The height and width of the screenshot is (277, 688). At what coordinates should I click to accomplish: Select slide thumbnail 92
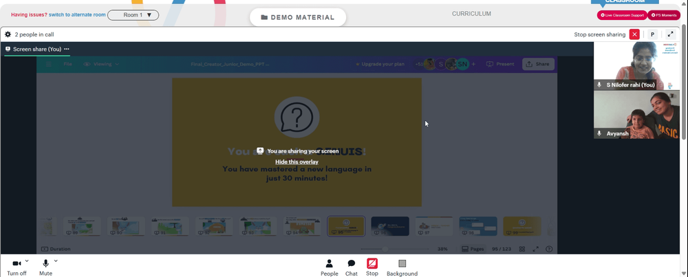[x=214, y=226]
